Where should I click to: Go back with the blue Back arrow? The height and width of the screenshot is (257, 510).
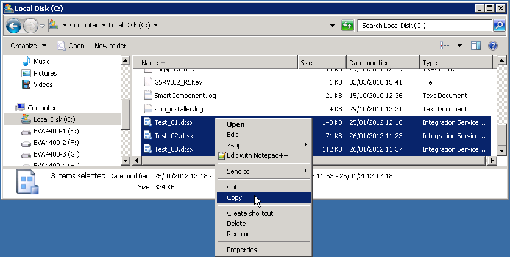click(x=13, y=26)
